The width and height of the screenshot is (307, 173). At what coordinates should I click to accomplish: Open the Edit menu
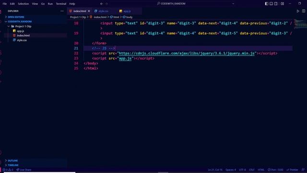pos(12,4)
